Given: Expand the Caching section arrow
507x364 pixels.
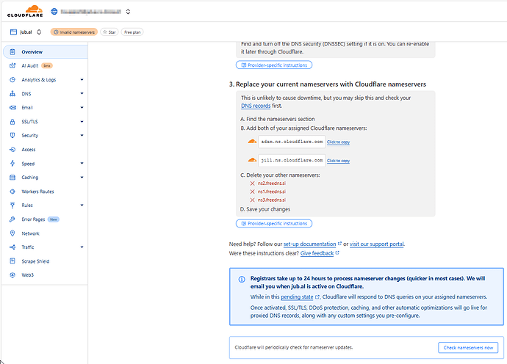Looking at the screenshot, I should coord(82,177).
